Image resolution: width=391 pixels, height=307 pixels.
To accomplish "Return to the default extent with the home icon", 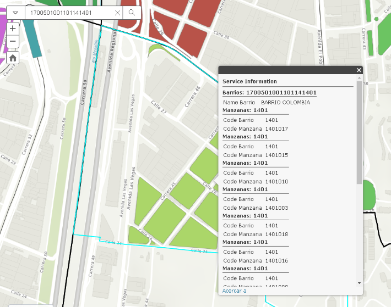I will coord(13,58).
